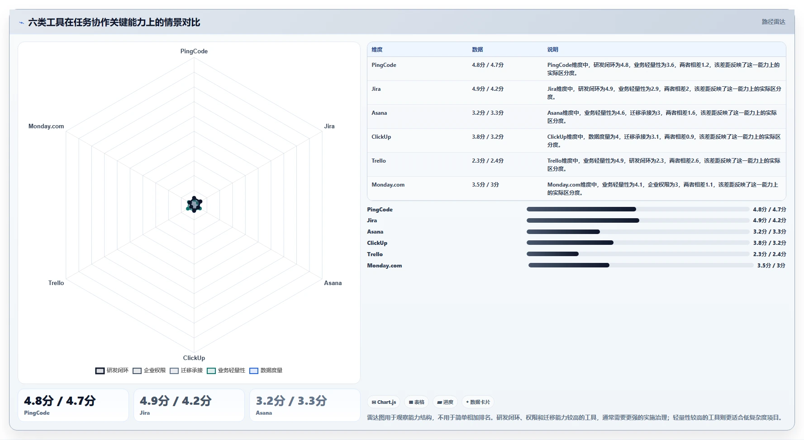804x440 pixels.
Task: Click the PingCode progress bar
Action: (638, 209)
